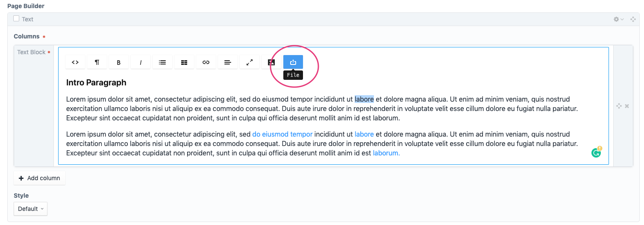Insert an image
This screenshot has height=225, width=644.
[x=271, y=62]
